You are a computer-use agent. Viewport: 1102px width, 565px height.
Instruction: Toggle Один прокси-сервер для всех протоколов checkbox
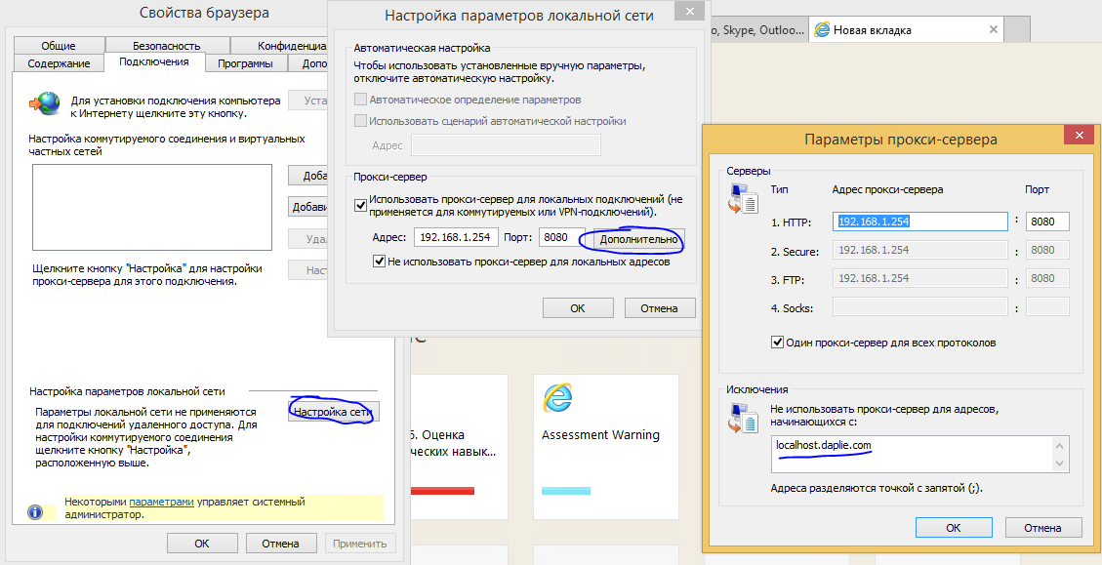pyautogui.click(x=778, y=343)
